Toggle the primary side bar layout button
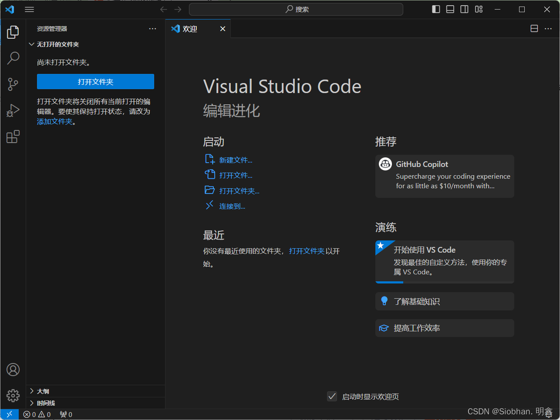Image resolution: width=560 pixels, height=420 pixels. pos(436,9)
